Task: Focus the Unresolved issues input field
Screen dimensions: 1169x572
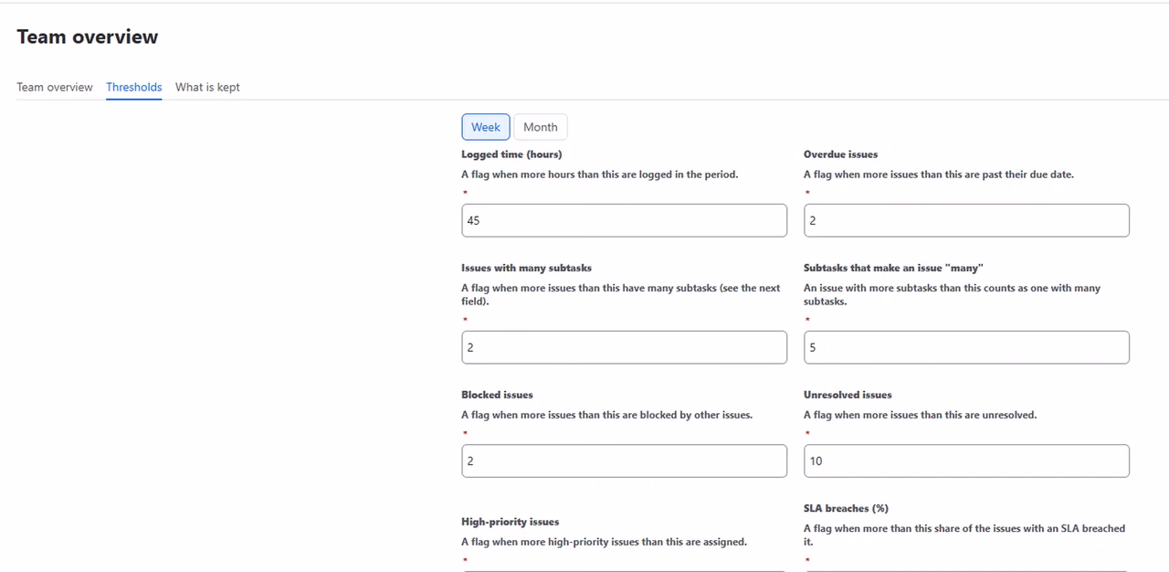Action: pos(966,461)
